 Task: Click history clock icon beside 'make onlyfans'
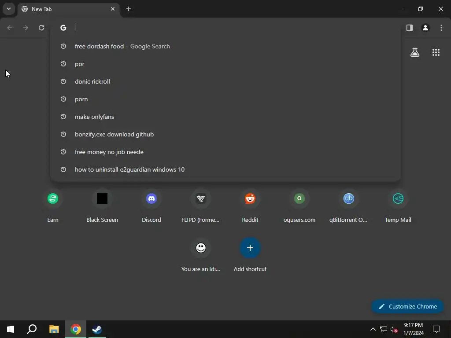tap(63, 117)
